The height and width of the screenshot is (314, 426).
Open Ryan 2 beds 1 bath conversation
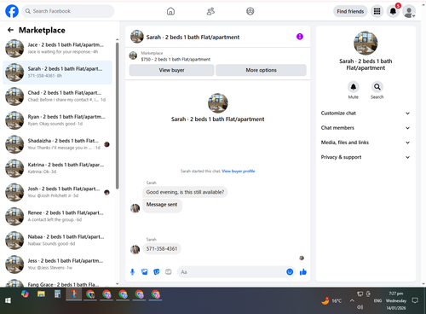point(57,120)
